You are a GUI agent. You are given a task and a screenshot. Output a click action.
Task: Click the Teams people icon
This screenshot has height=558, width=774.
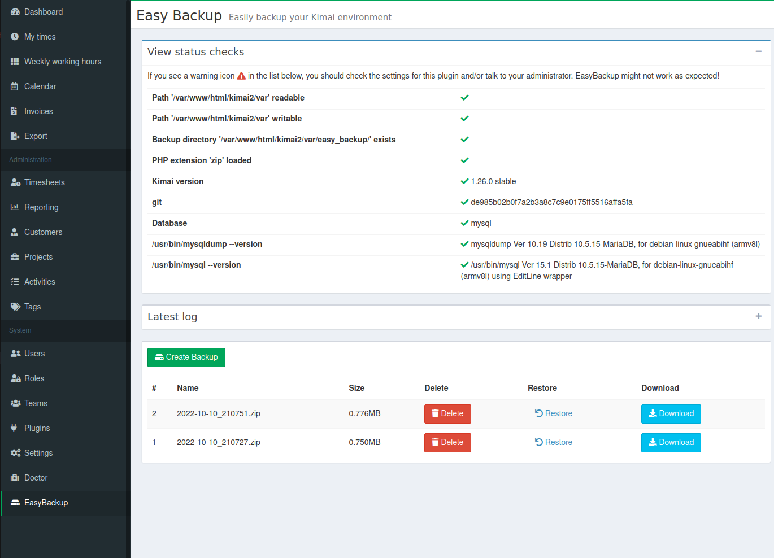click(x=15, y=403)
